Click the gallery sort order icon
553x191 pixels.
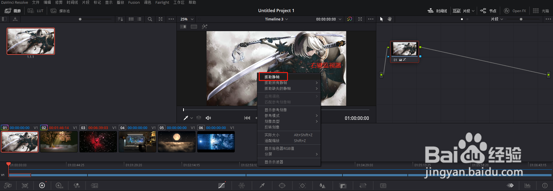(120, 19)
